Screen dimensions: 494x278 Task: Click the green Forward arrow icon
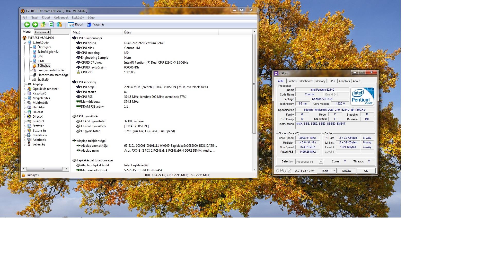[x=35, y=24]
